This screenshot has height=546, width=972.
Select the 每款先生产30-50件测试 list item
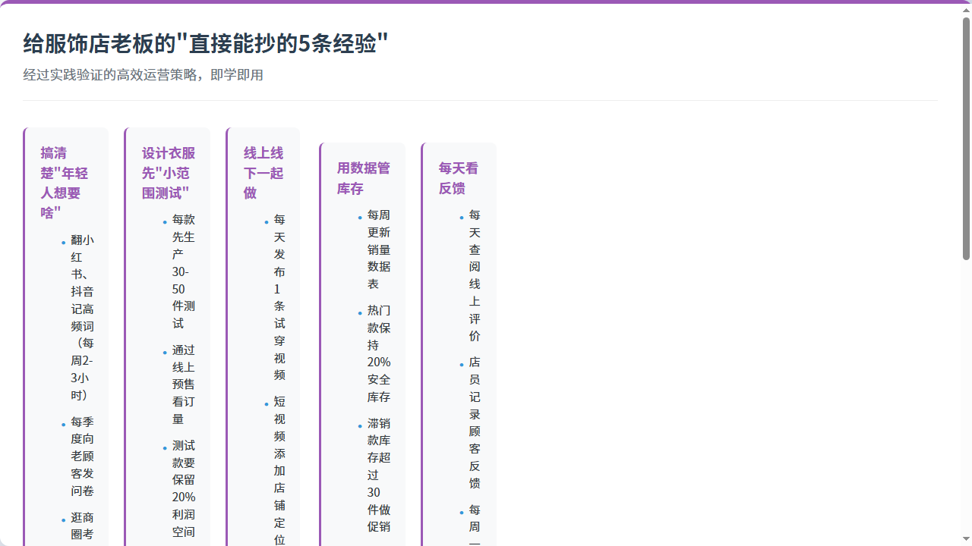click(x=184, y=271)
